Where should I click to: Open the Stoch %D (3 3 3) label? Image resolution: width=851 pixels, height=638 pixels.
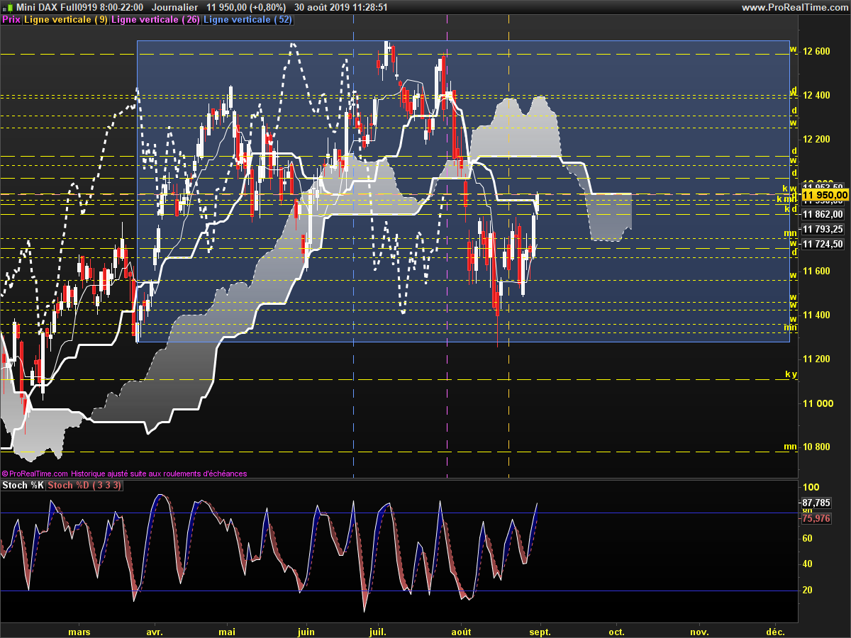click(x=85, y=486)
